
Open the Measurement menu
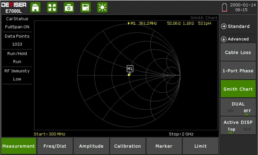[x=19, y=146]
